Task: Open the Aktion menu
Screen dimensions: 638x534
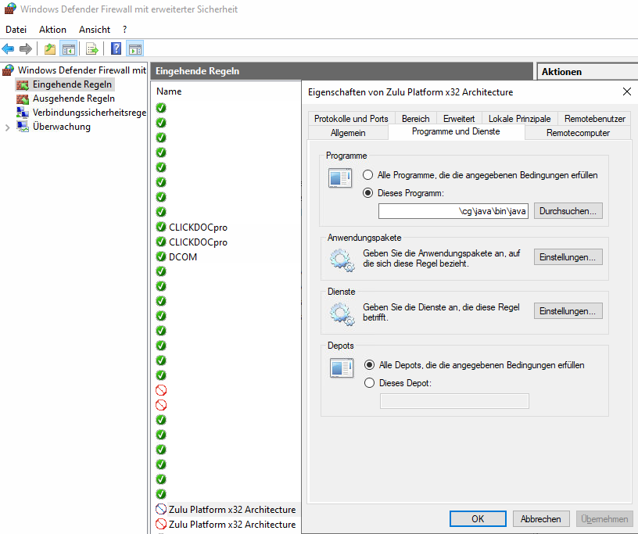Action: click(52, 30)
